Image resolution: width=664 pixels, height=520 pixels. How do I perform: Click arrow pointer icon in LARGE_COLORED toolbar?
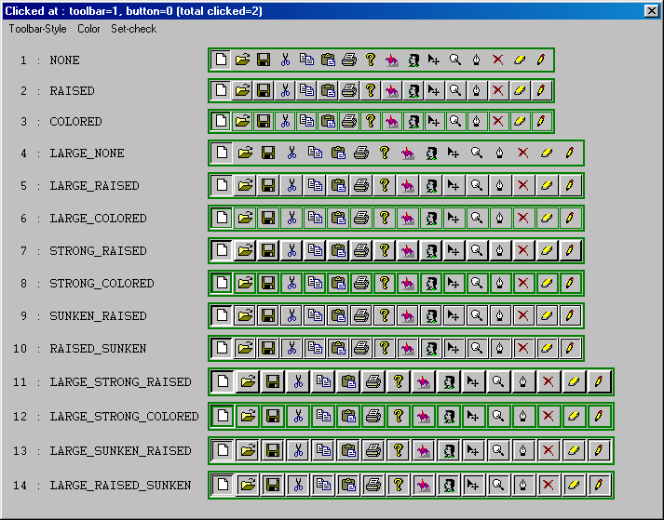pyautogui.click(x=454, y=218)
